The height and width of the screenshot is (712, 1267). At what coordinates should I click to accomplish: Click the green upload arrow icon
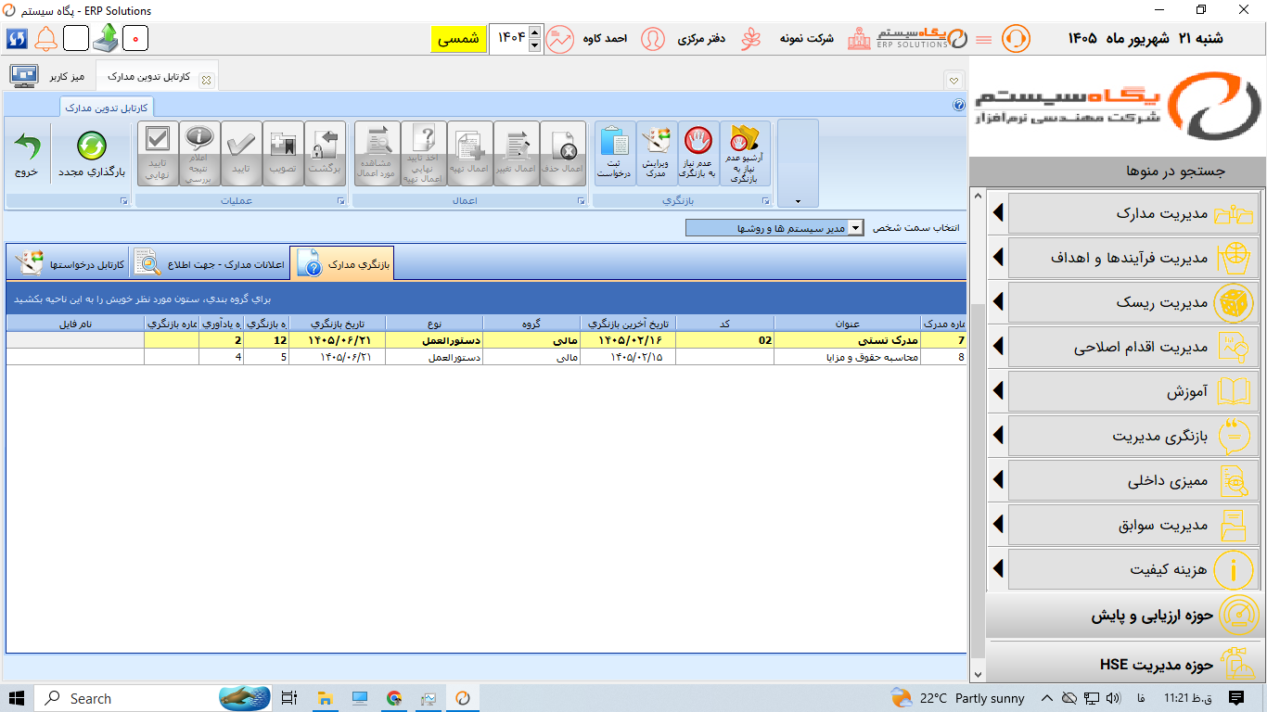[x=106, y=39]
